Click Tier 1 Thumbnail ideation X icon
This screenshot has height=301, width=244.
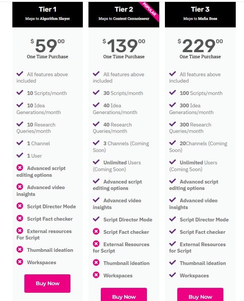coord(19,250)
